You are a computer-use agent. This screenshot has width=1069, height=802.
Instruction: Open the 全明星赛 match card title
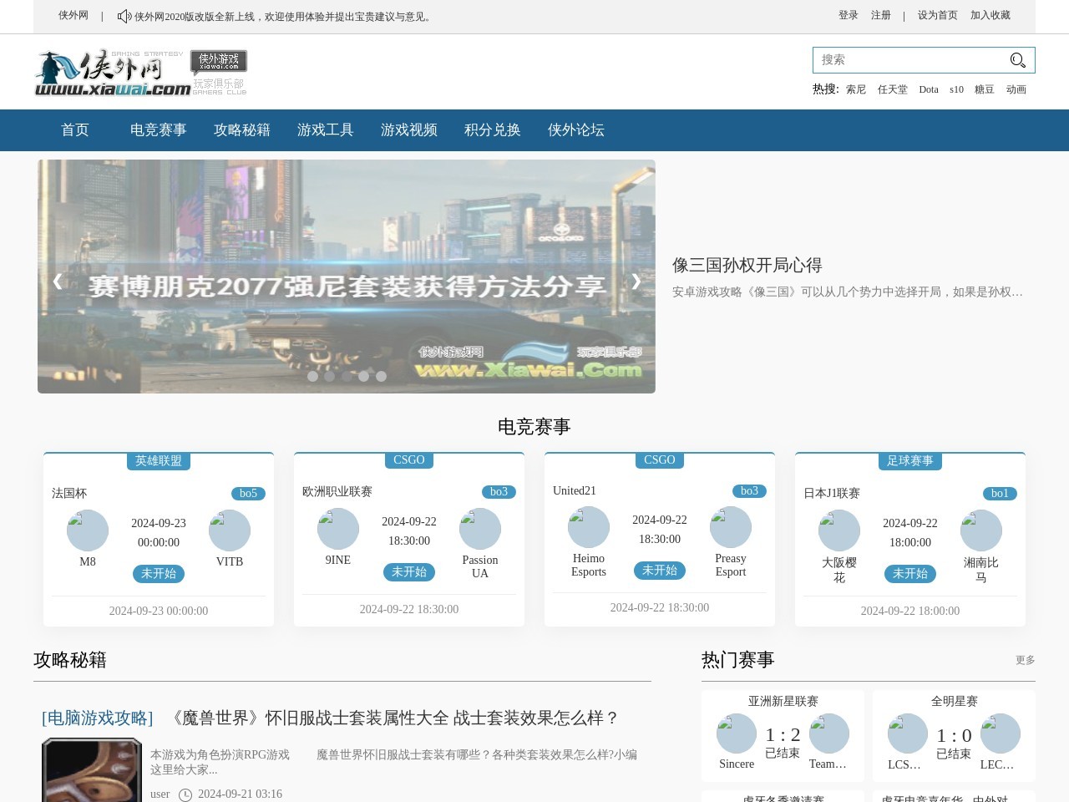point(955,702)
